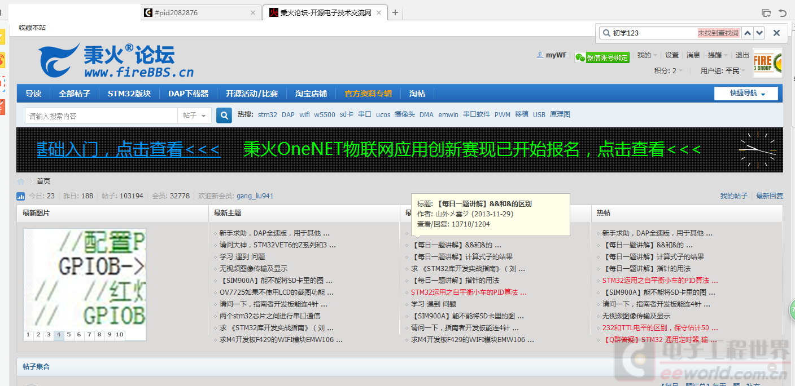Focus the 请输入搜索内容 search field
Image resolution: width=795 pixels, height=386 pixels.
pyautogui.click(x=102, y=116)
